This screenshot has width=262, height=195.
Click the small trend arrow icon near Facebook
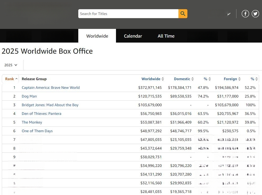229,14
